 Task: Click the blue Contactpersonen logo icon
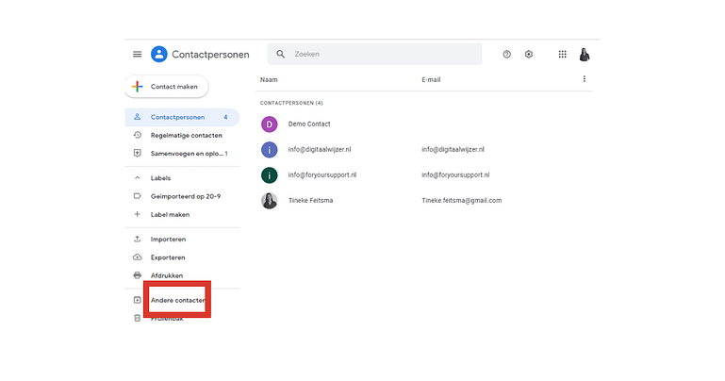tap(159, 55)
